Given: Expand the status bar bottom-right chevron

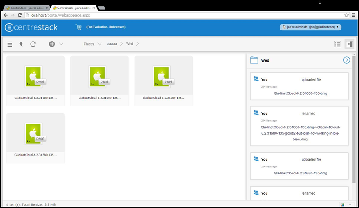Looking at the screenshot, I should [x=350, y=204].
